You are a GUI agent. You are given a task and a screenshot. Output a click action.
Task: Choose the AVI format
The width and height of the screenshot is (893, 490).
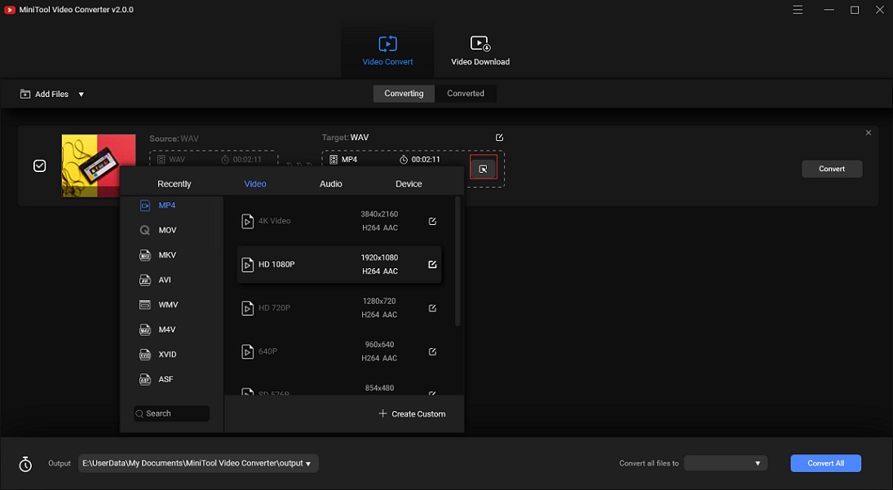[x=165, y=280]
